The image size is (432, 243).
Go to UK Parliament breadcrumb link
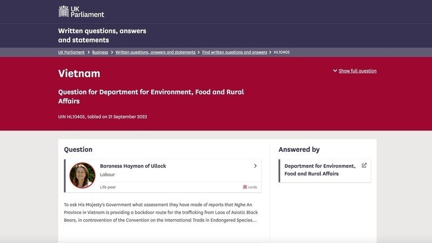[71, 52]
